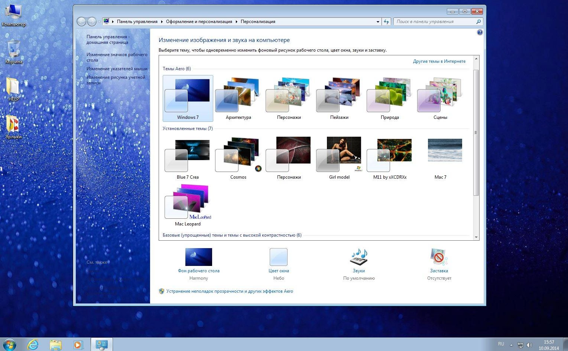Select the Mac 7 theme

pos(440,158)
